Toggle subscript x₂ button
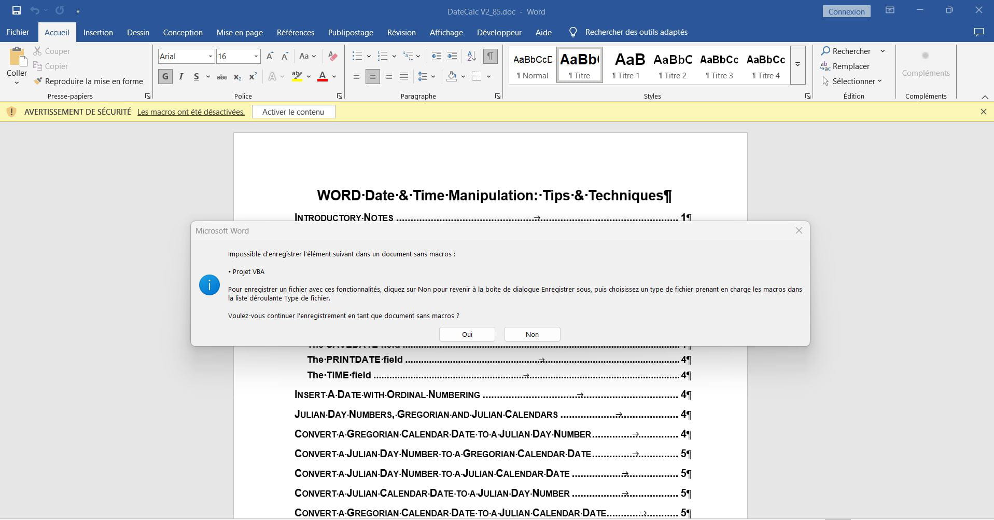Screen dimensions: 994x520 tap(237, 76)
